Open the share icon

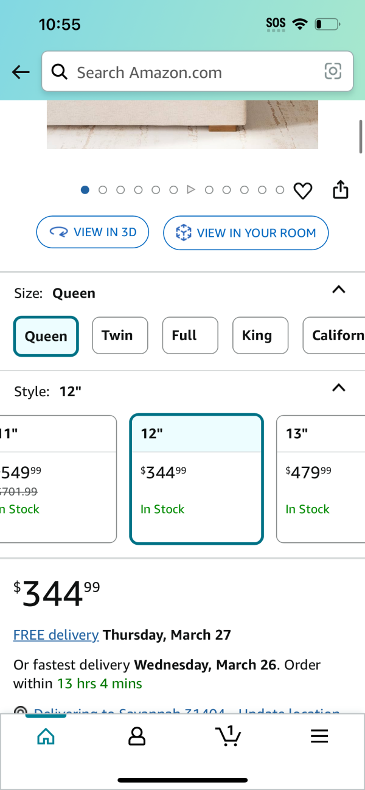coord(341,190)
